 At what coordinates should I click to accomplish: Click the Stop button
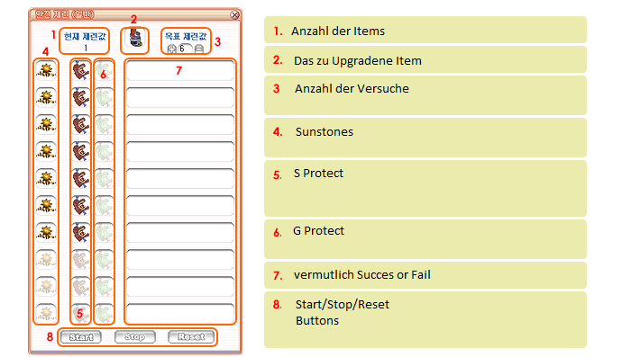click(x=135, y=337)
